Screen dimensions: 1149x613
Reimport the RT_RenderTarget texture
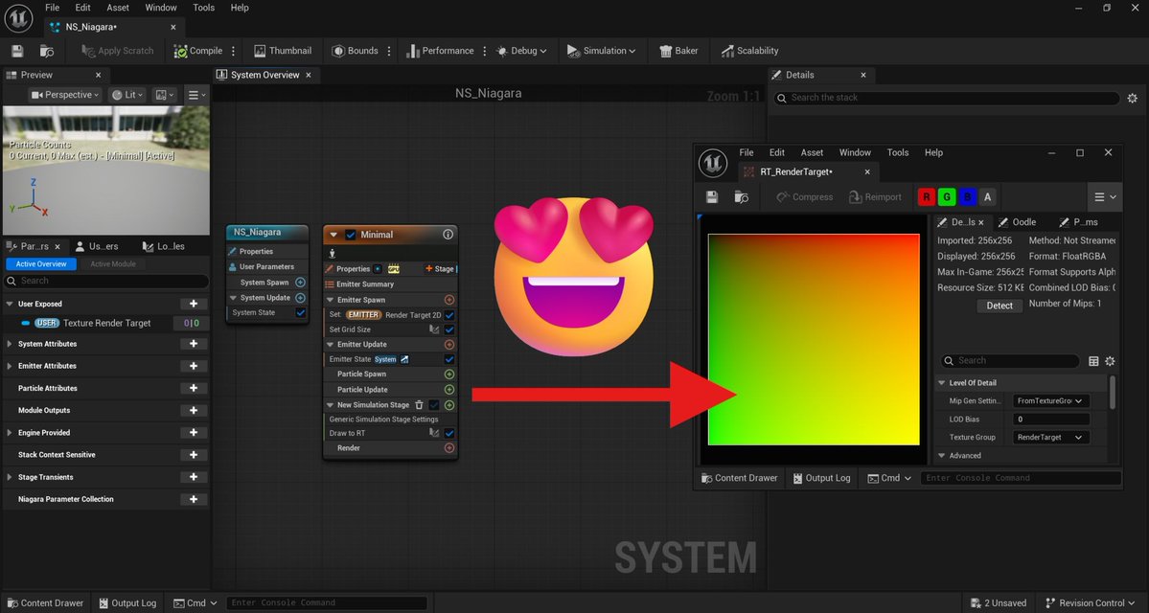(x=874, y=195)
